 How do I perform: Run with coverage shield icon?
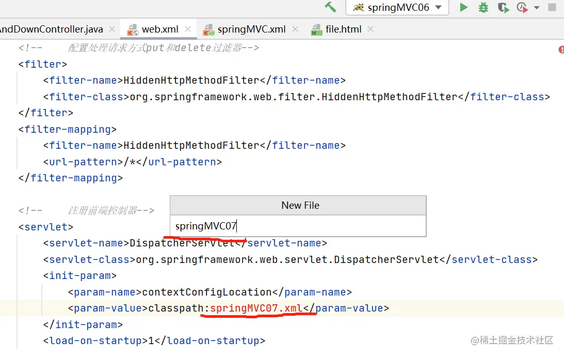point(503,8)
